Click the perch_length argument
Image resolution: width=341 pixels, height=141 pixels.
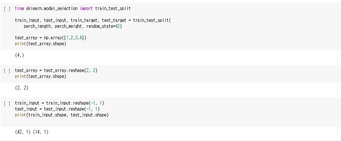pyautogui.click(x=38, y=26)
